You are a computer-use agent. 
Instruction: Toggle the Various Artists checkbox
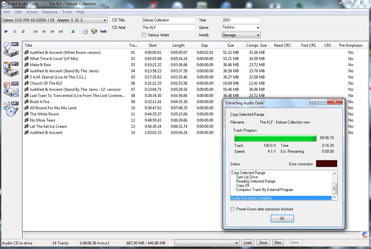tap(144, 35)
